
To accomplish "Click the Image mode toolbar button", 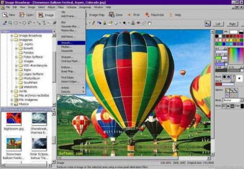I will pyautogui.click(x=46, y=15).
